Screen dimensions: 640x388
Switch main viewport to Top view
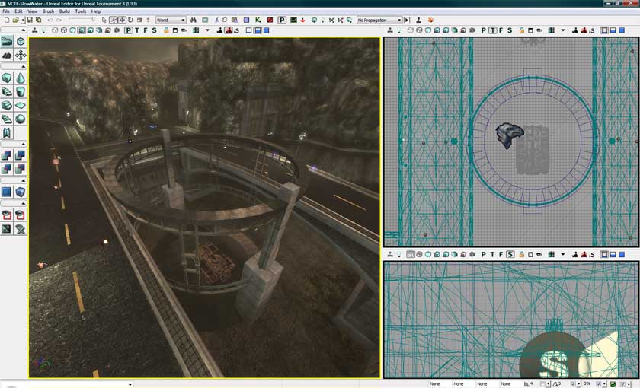click(x=137, y=30)
